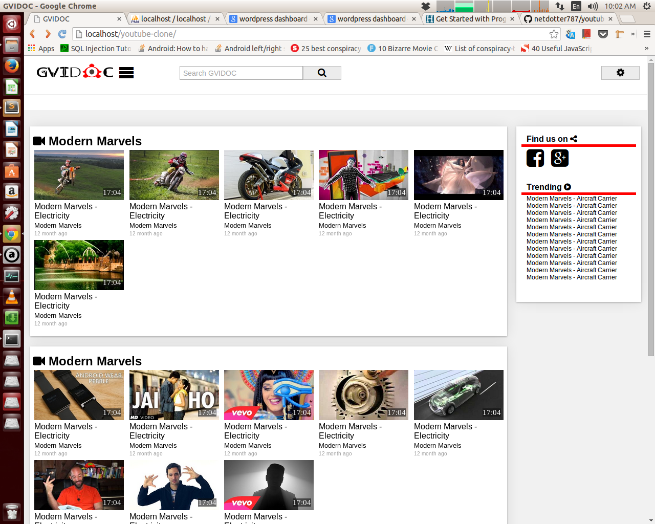Open the silhouette vevo video thumbnail
Image resolution: width=655 pixels, height=524 pixels.
[269, 485]
